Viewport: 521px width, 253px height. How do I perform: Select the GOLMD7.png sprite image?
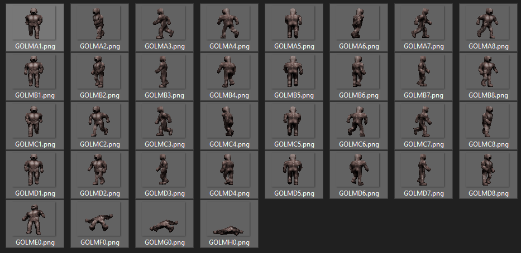pos(423,170)
